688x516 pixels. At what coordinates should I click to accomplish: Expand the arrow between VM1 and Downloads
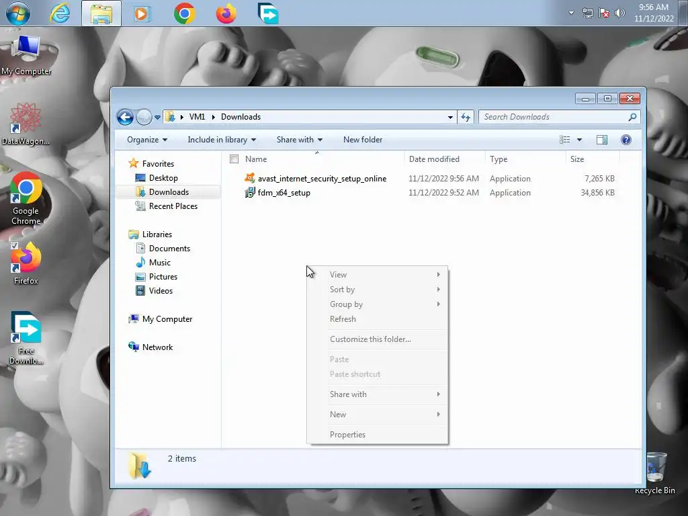pos(213,117)
